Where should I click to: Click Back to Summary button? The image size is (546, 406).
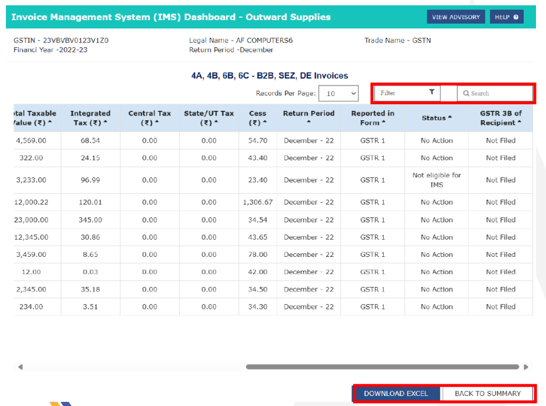point(488,394)
